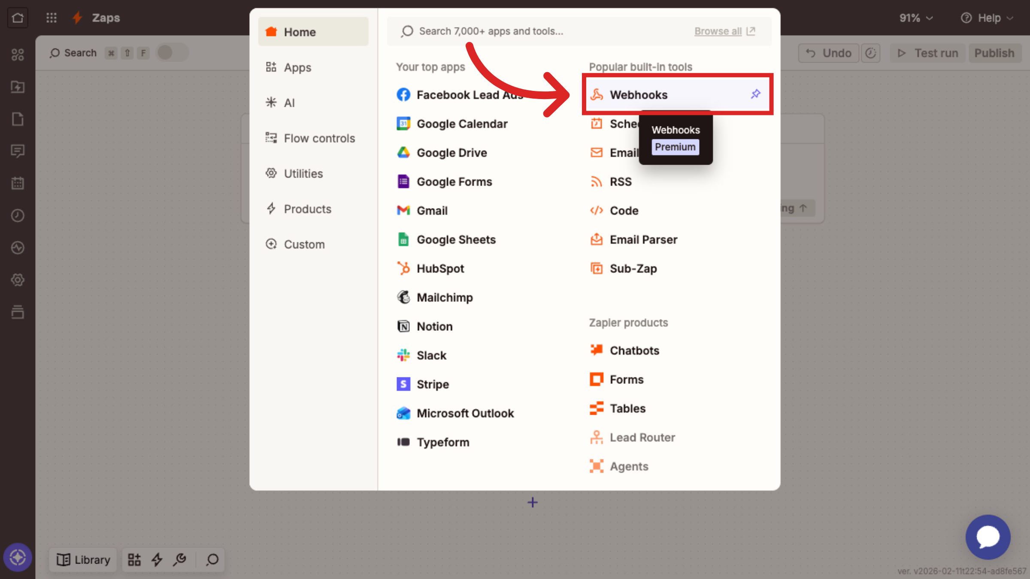
Task: Open the Flow controls section
Action: click(x=319, y=138)
